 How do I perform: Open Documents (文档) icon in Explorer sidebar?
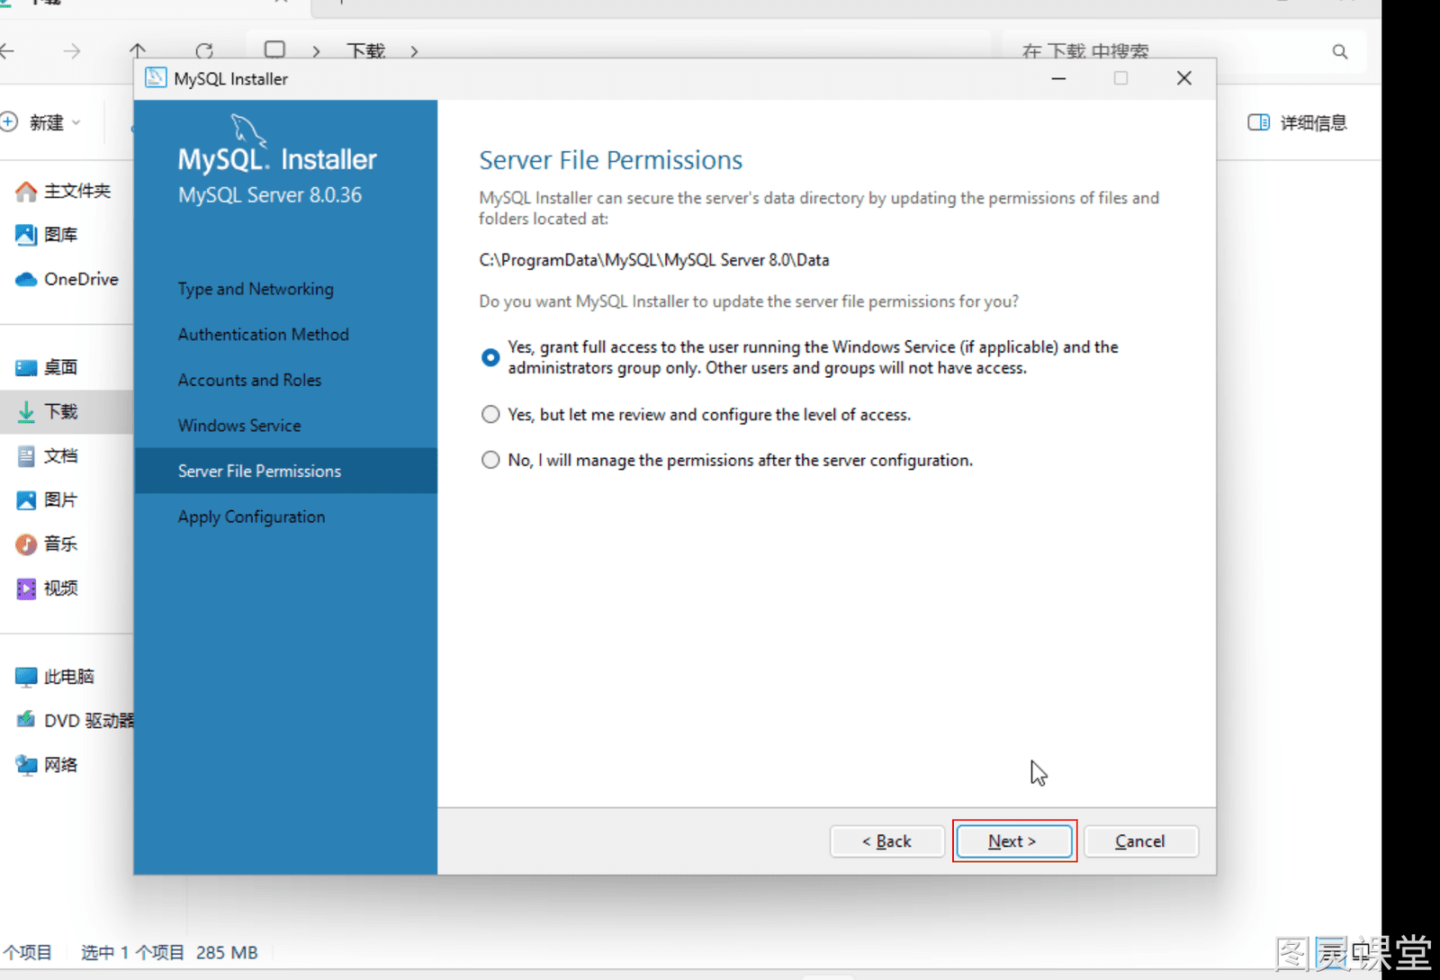[x=26, y=455]
